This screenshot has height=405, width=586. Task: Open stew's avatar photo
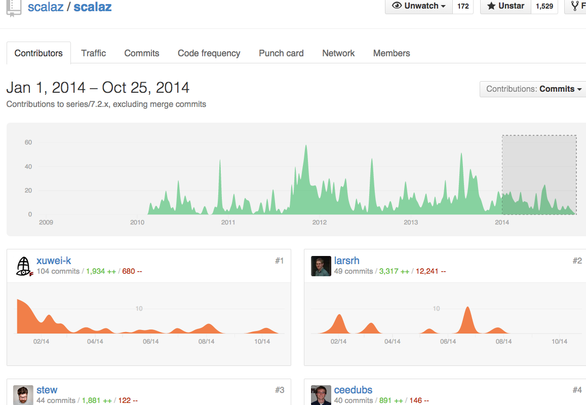23,395
